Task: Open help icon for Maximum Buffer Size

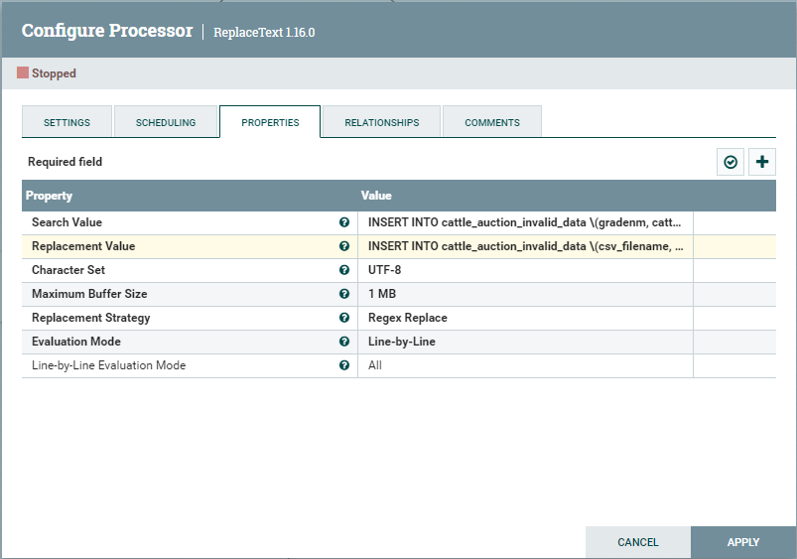Action: tap(344, 294)
